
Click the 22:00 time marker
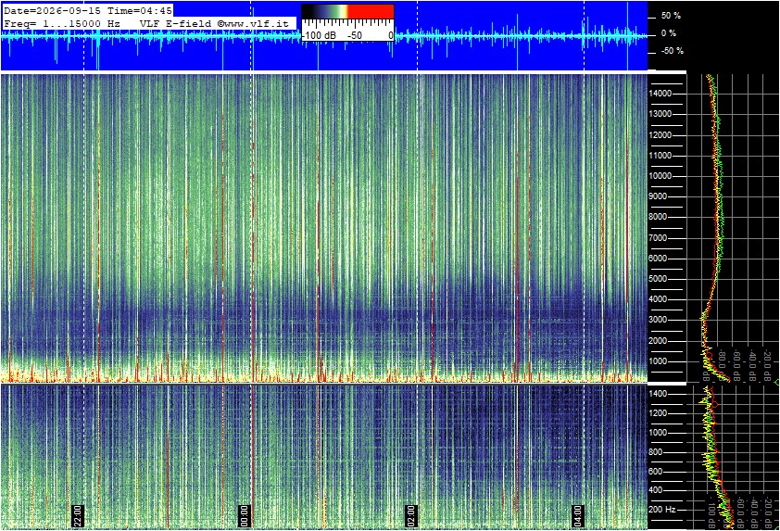[x=78, y=515]
